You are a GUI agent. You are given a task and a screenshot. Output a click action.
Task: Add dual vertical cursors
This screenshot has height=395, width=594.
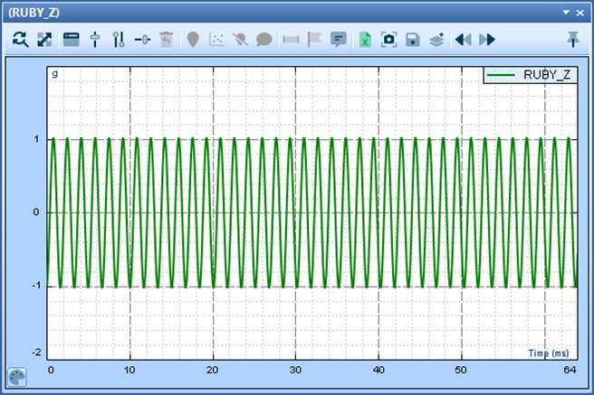(119, 39)
